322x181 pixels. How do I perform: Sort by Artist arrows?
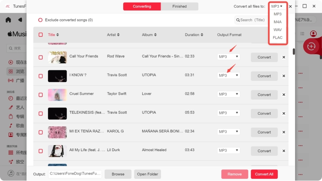tap(118, 35)
